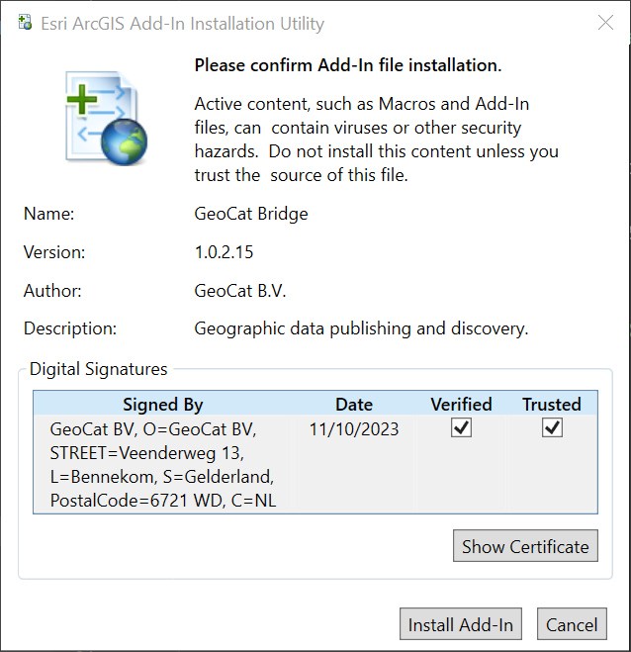Image resolution: width=631 pixels, height=652 pixels.
Task: Click the Show Certificate button
Action: point(524,546)
